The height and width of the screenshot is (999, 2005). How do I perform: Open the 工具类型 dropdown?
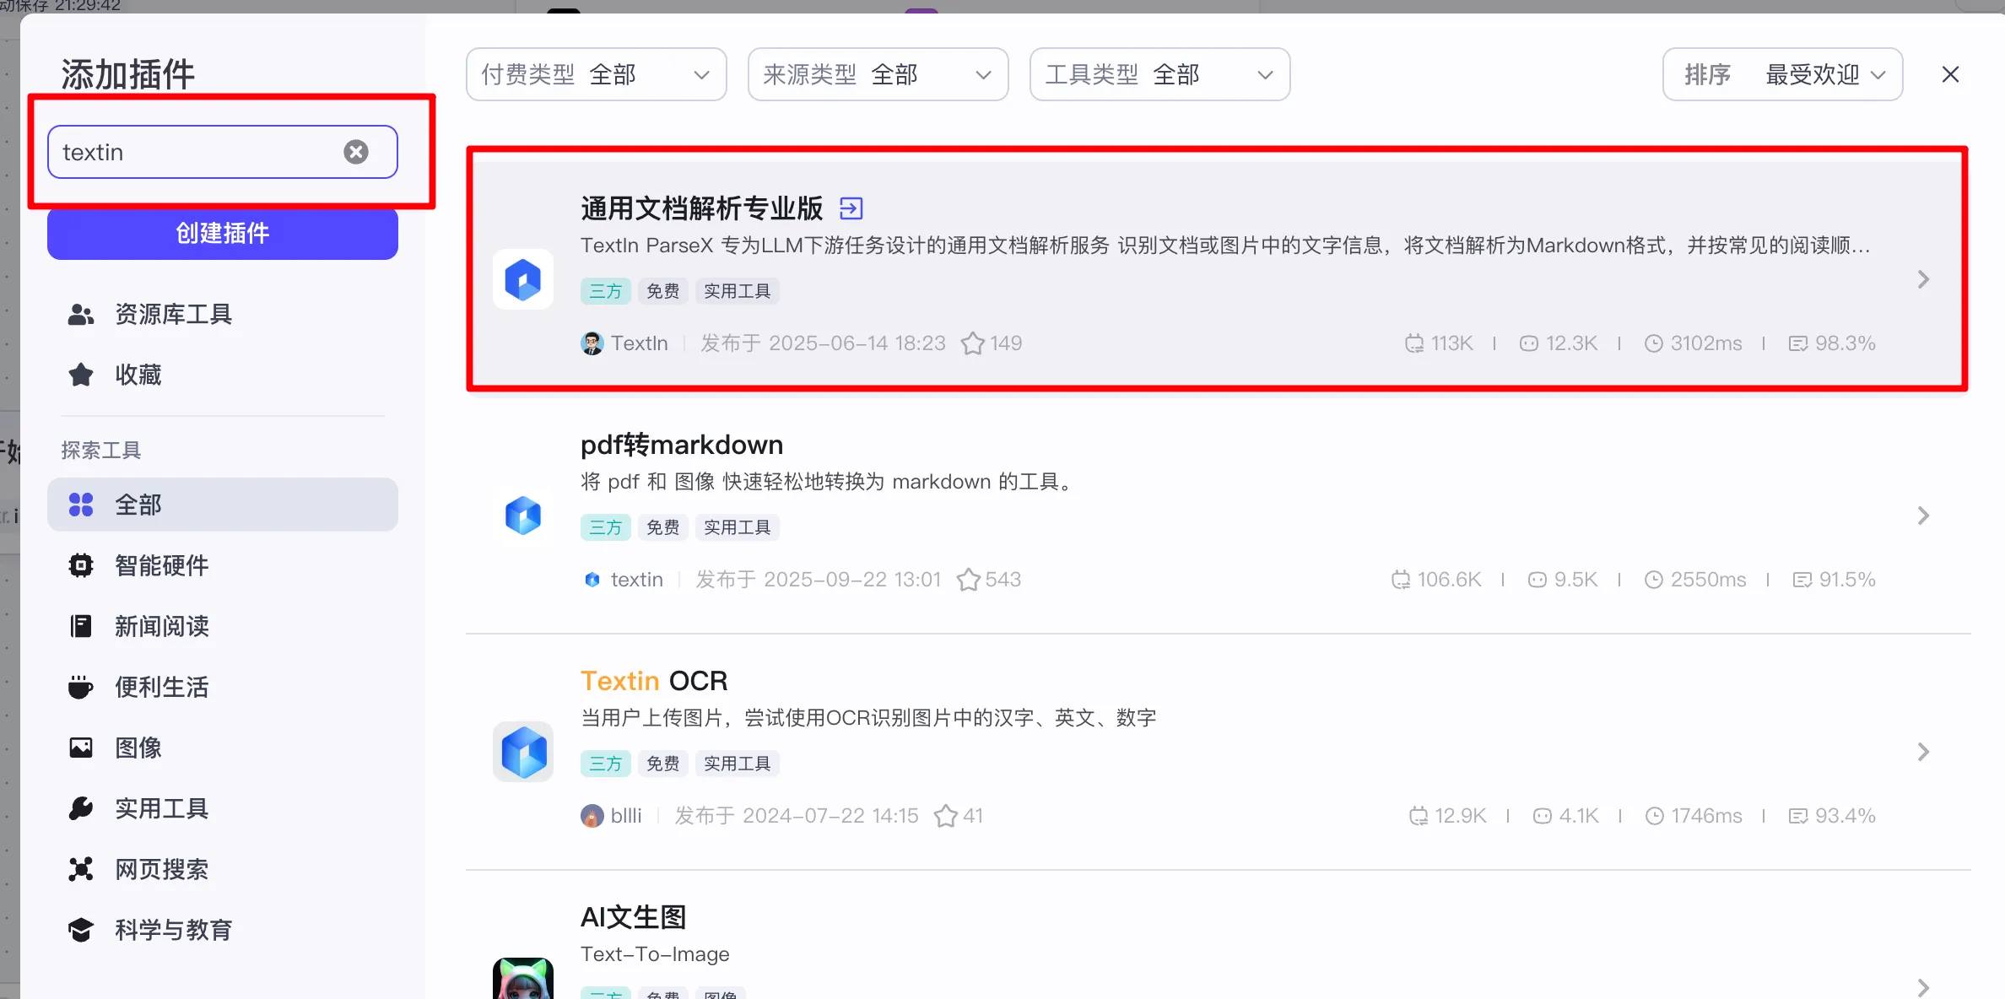click(x=1159, y=74)
